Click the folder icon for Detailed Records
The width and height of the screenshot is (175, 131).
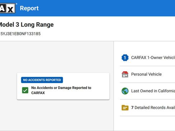click(125, 108)
